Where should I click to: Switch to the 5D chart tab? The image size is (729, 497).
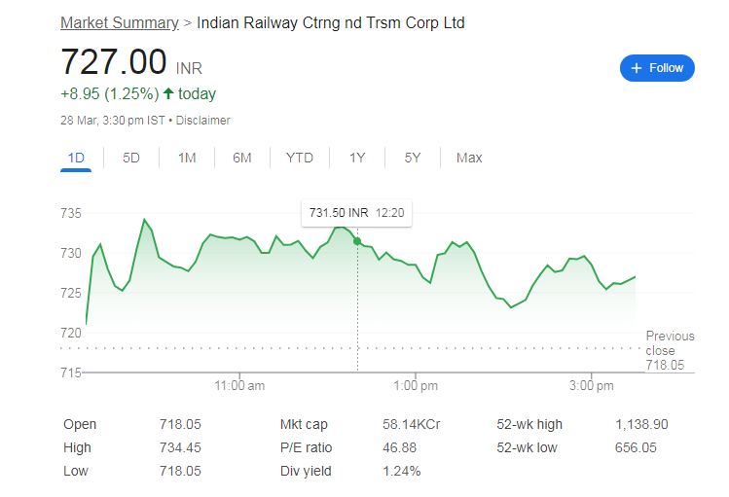click(x=131, y=158)
